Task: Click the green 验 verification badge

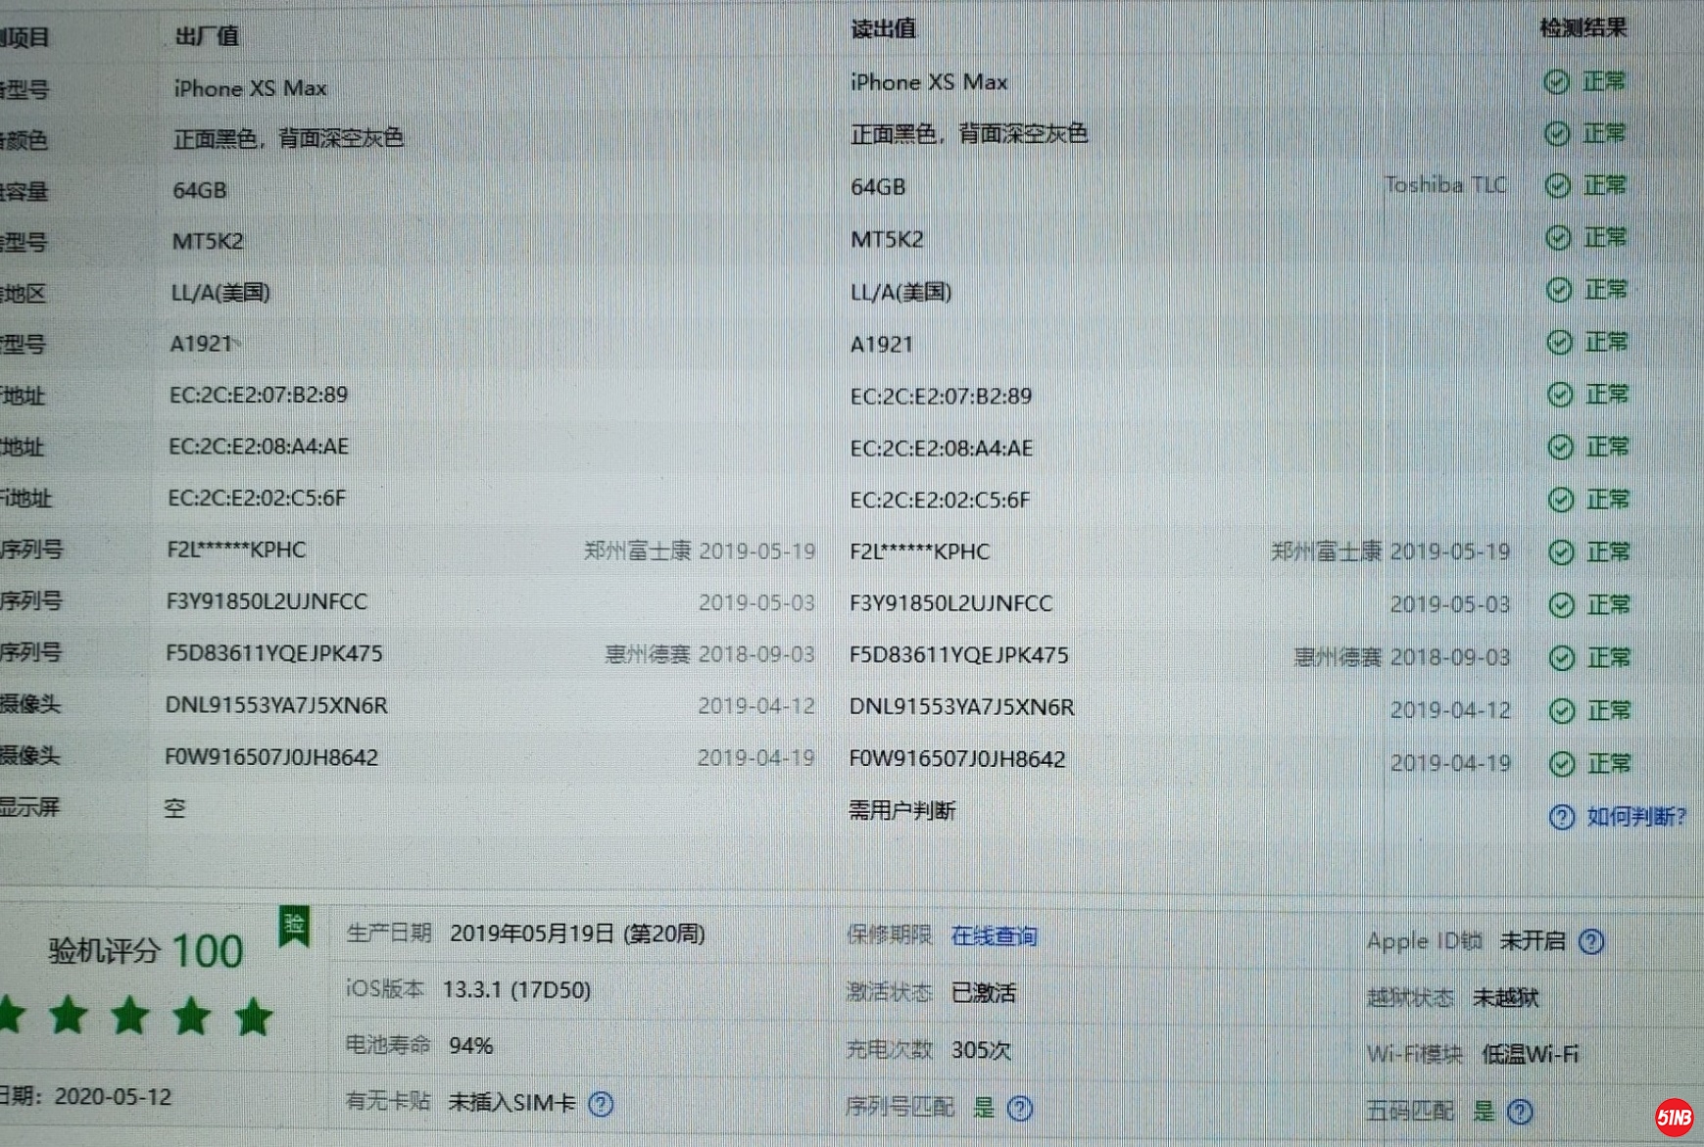Action: [x=294, y=926]
